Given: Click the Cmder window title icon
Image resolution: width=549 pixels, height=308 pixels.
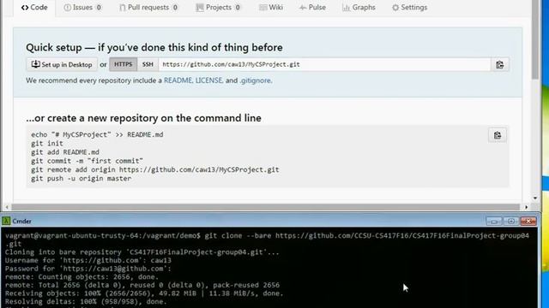Looking at the screenshot, I should pos(6,221).
